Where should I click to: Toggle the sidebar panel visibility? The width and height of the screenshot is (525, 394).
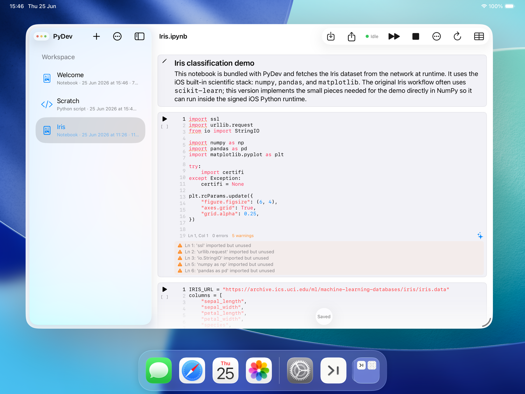coord(139,36)
